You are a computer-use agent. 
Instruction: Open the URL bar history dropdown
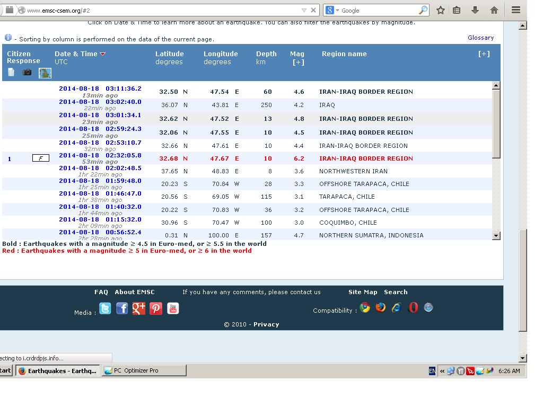[x=304, y=10]
